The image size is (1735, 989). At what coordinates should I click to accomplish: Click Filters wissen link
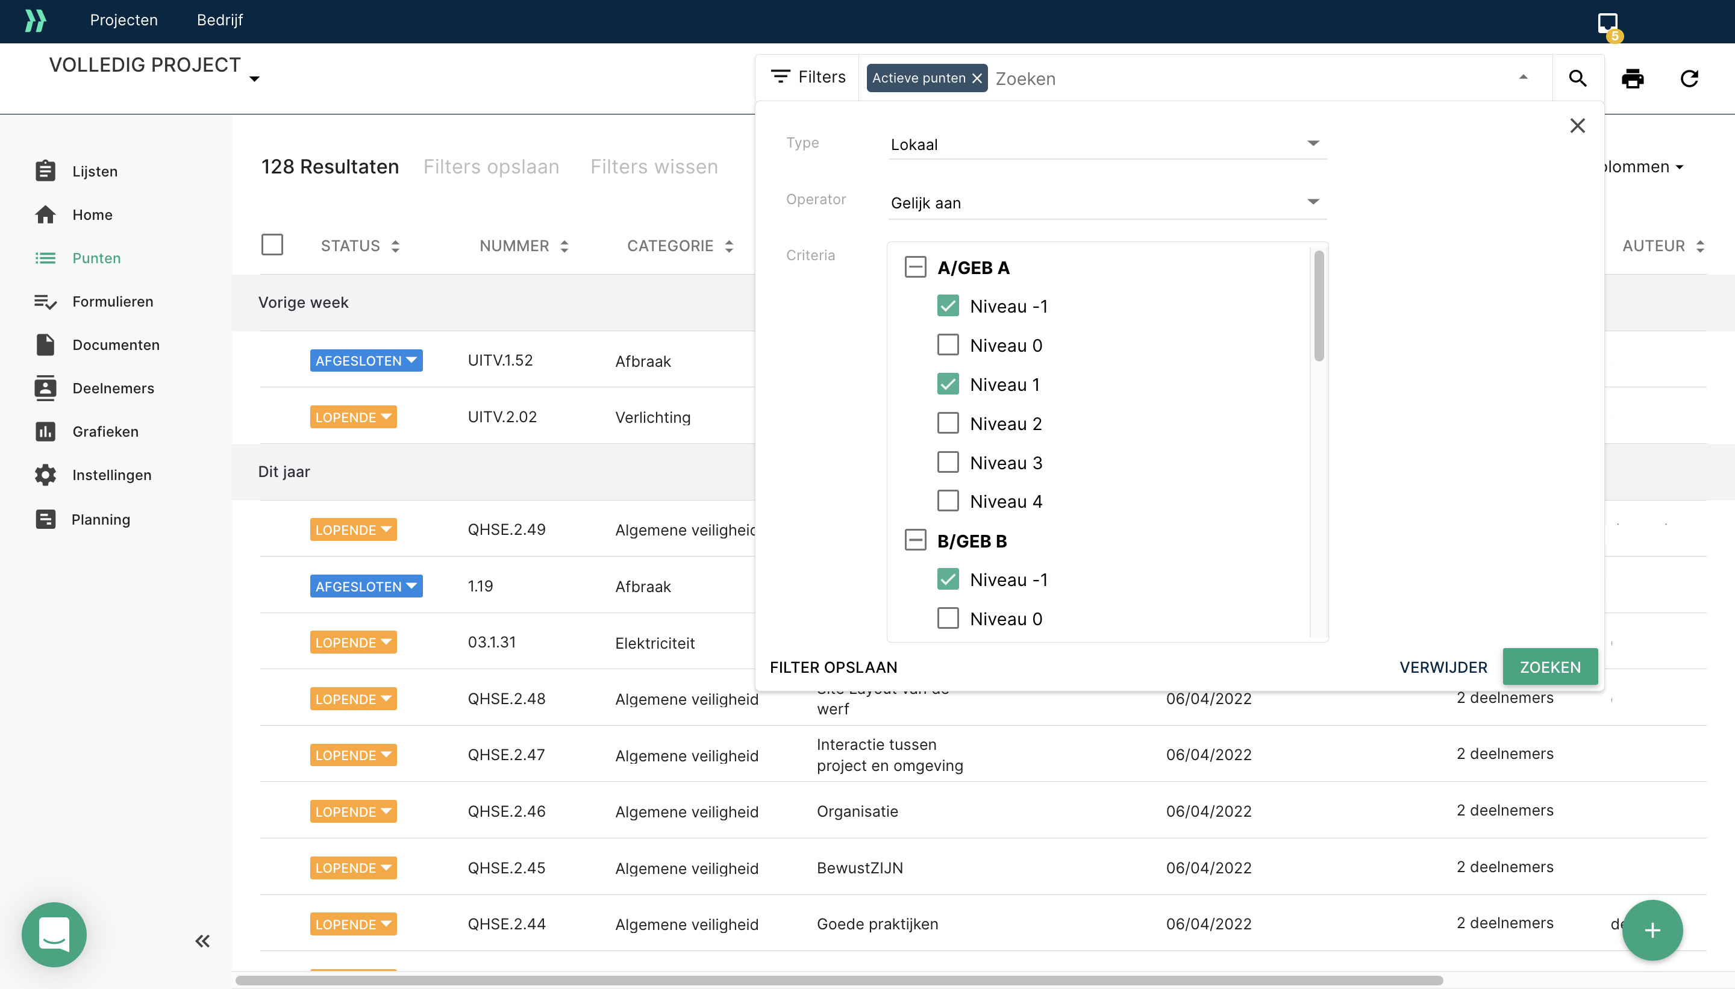(x=654, y=166)
